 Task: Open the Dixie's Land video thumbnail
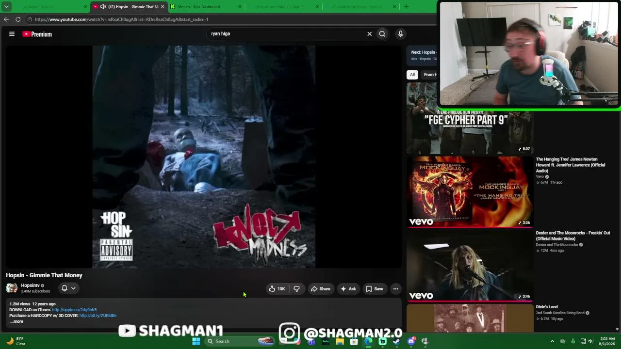pyautogui.click(x=470, y=318)
